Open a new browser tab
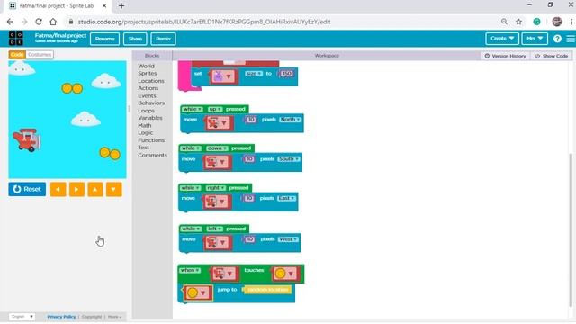Image resolution: width=576 pixels, height=324 pixels. pos(121,6)
